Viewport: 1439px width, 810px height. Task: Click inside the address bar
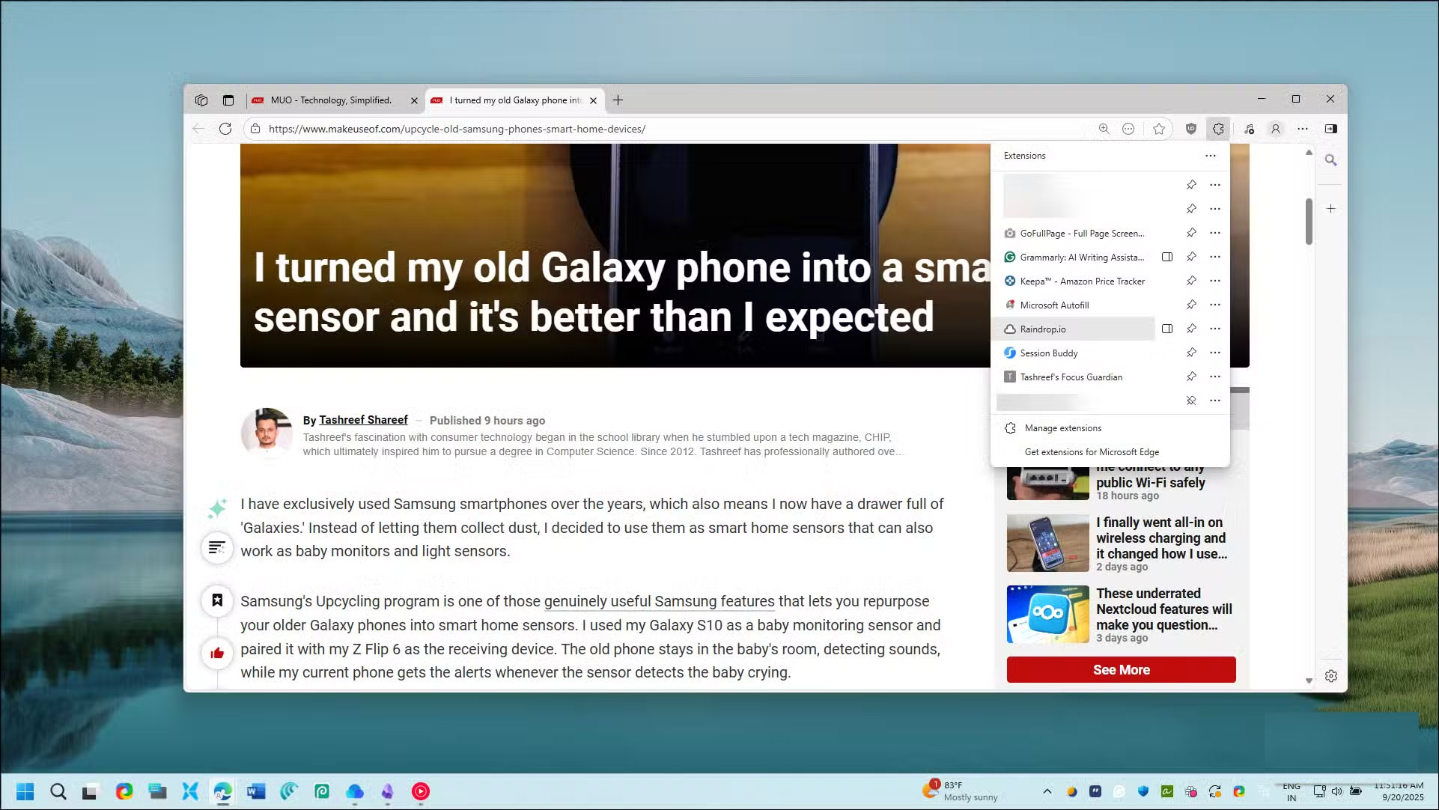click(524, 128)
